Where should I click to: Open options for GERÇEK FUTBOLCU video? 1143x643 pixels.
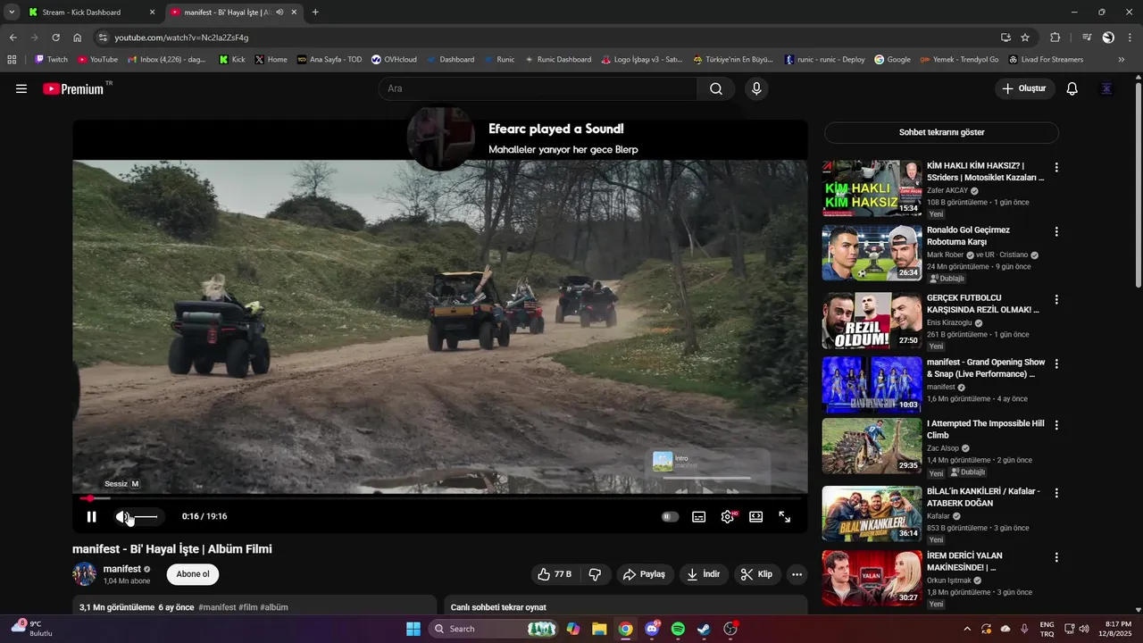(x=1056, y=299)
